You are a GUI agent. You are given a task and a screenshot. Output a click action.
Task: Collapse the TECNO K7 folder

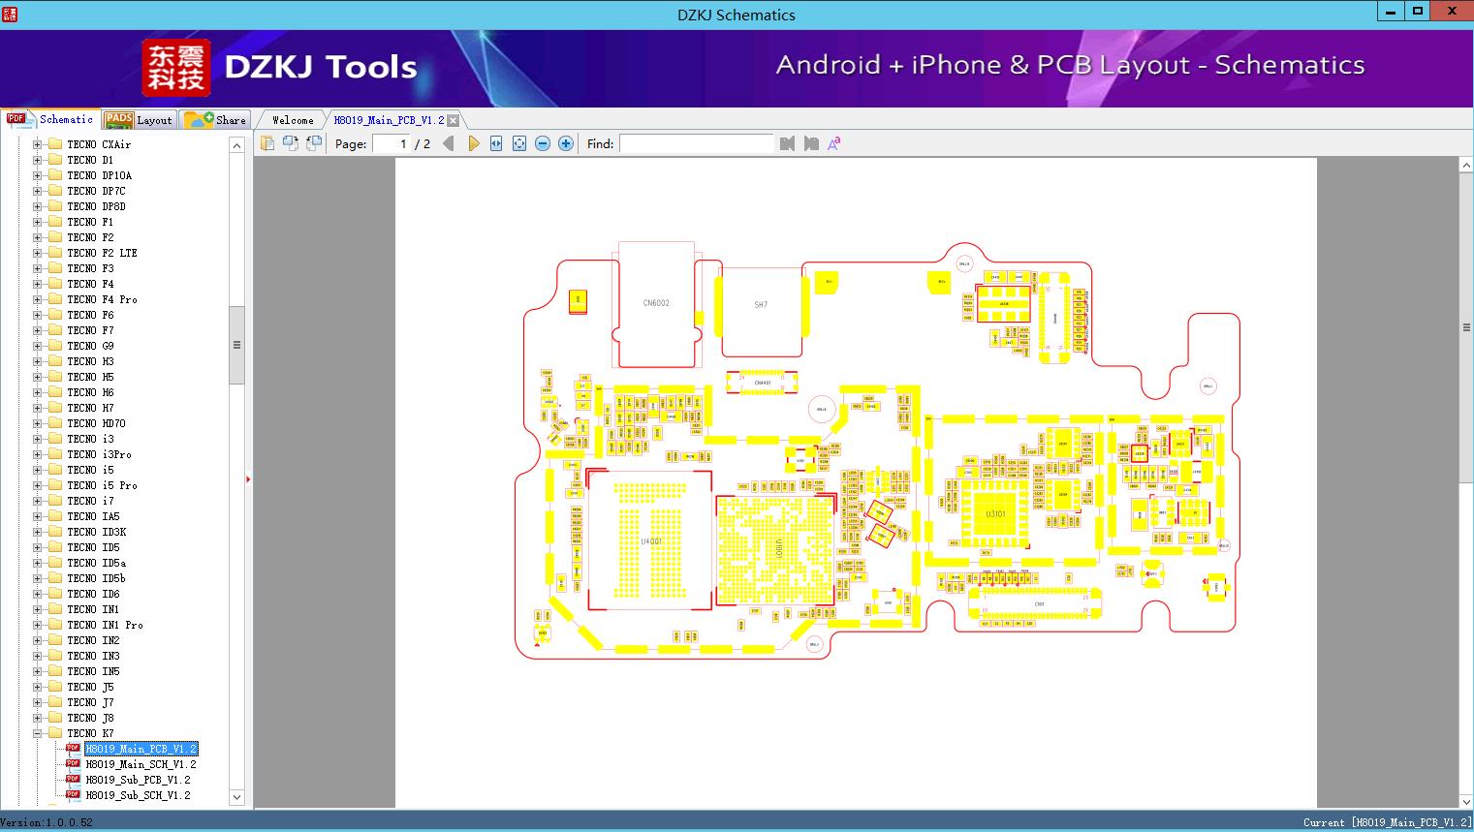pos(38,733)
